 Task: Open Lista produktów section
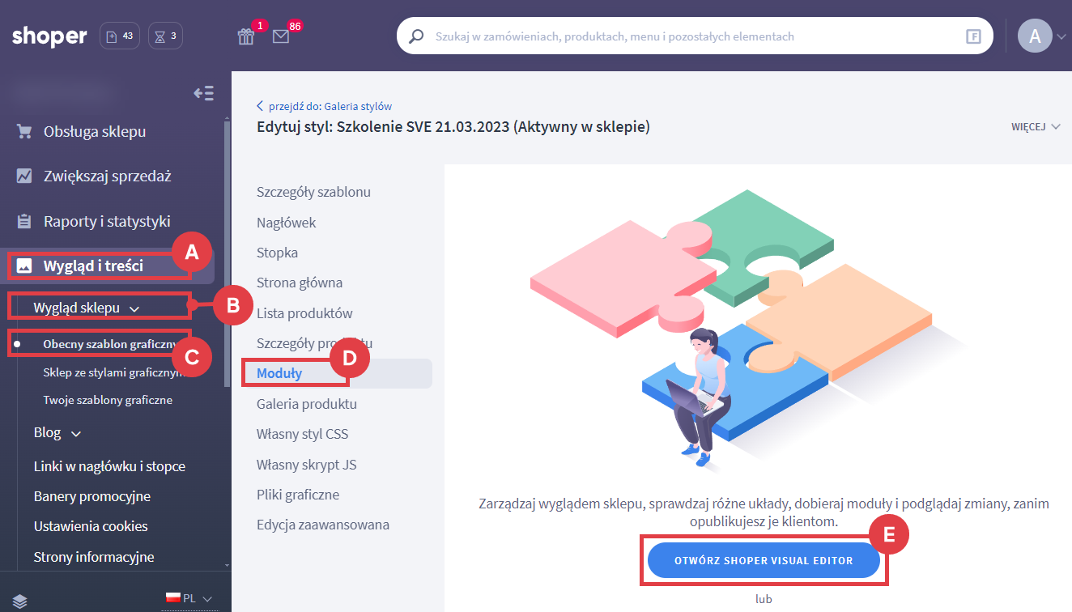(304, 313)
